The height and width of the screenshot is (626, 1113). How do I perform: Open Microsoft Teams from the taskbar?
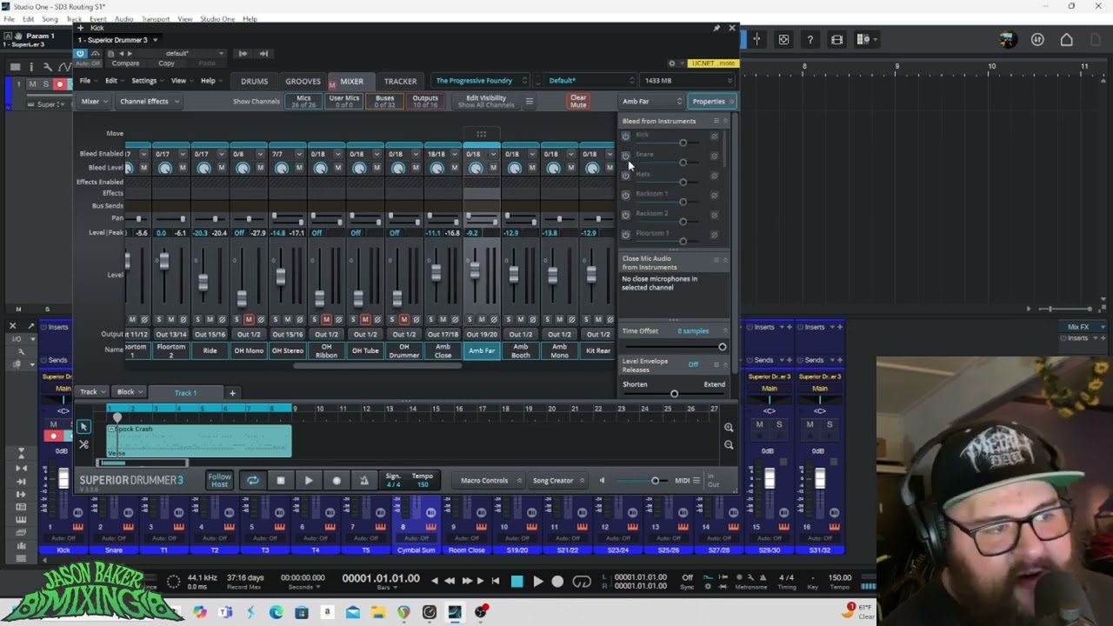click(226, 612)
